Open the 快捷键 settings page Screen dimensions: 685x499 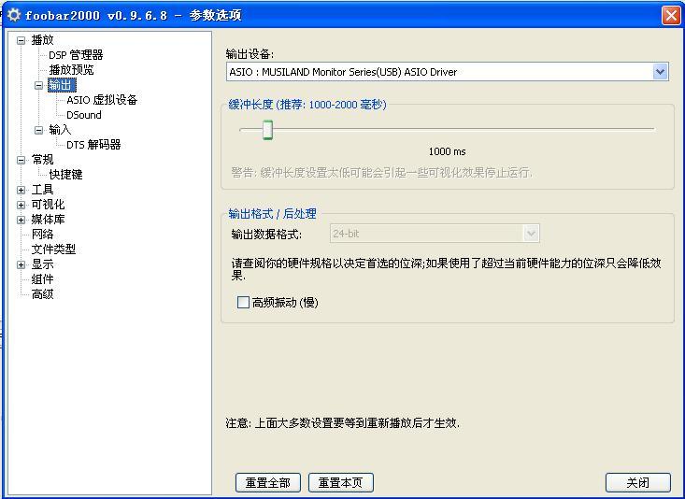coord(65,175)
